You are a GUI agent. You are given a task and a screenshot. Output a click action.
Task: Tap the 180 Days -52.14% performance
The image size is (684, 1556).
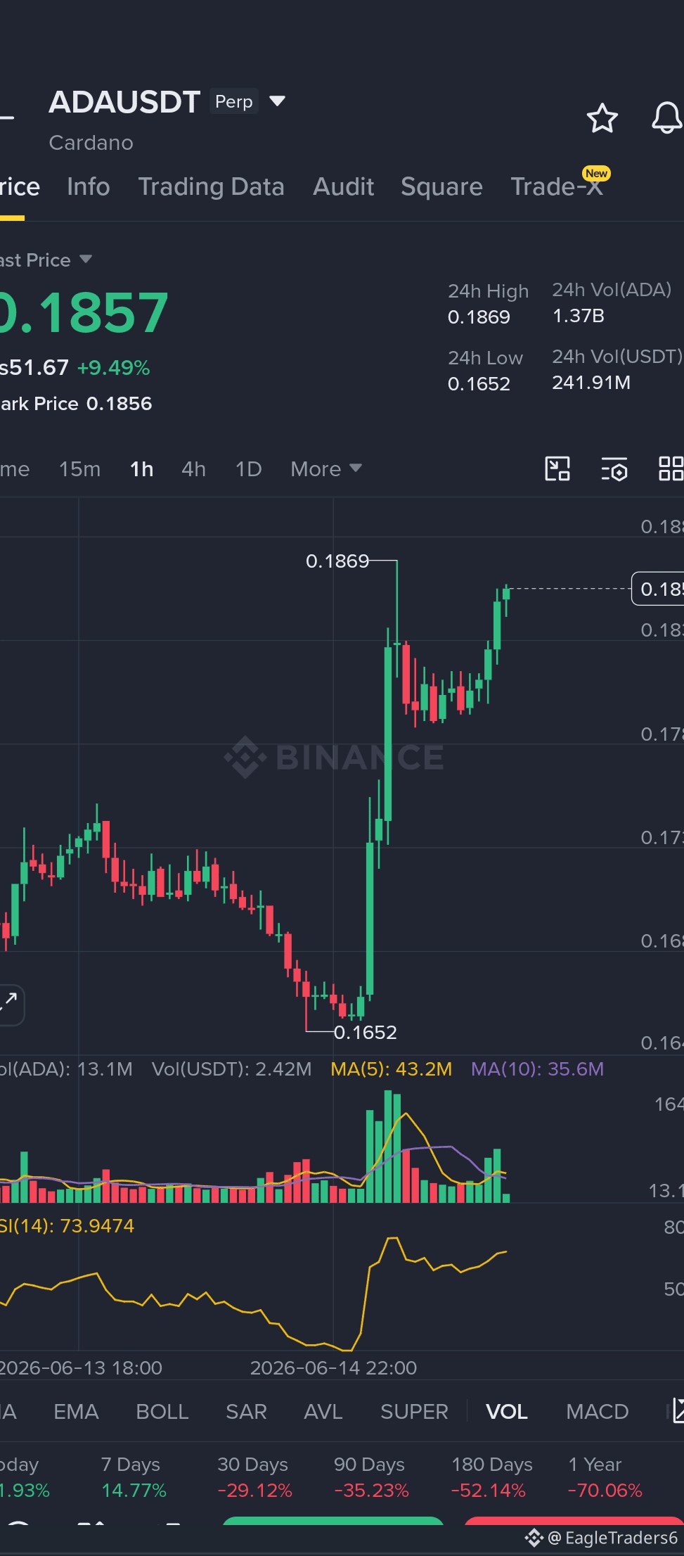click(491, 1477)
